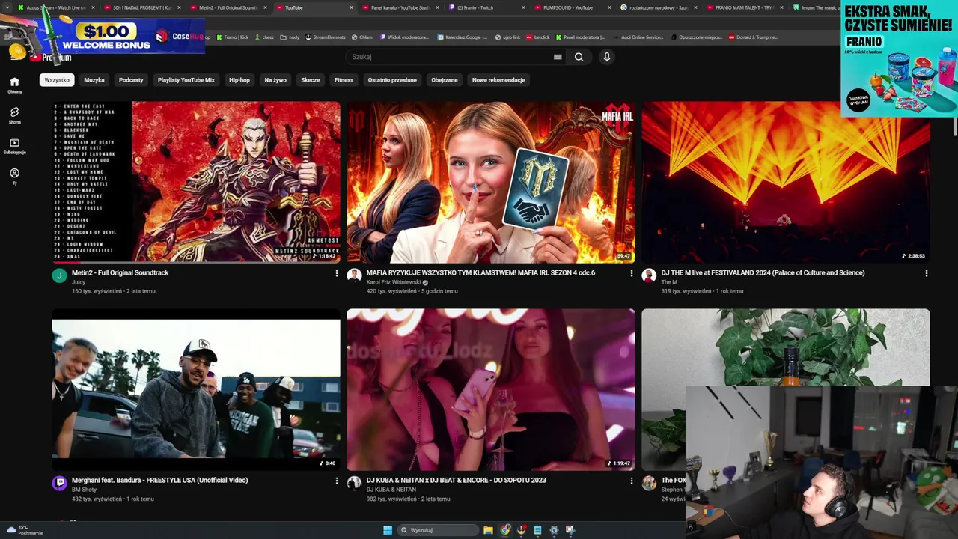This screenshot has width=958, height=539.
Task: Close the YouTube browser tab
Action: (351, 7)
